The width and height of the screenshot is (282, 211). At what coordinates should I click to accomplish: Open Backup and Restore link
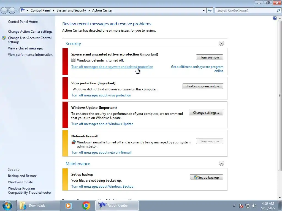pos(22,176)
